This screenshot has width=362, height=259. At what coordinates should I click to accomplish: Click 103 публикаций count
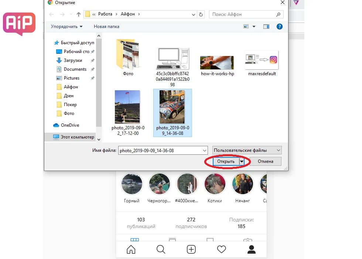pos(141,223)
